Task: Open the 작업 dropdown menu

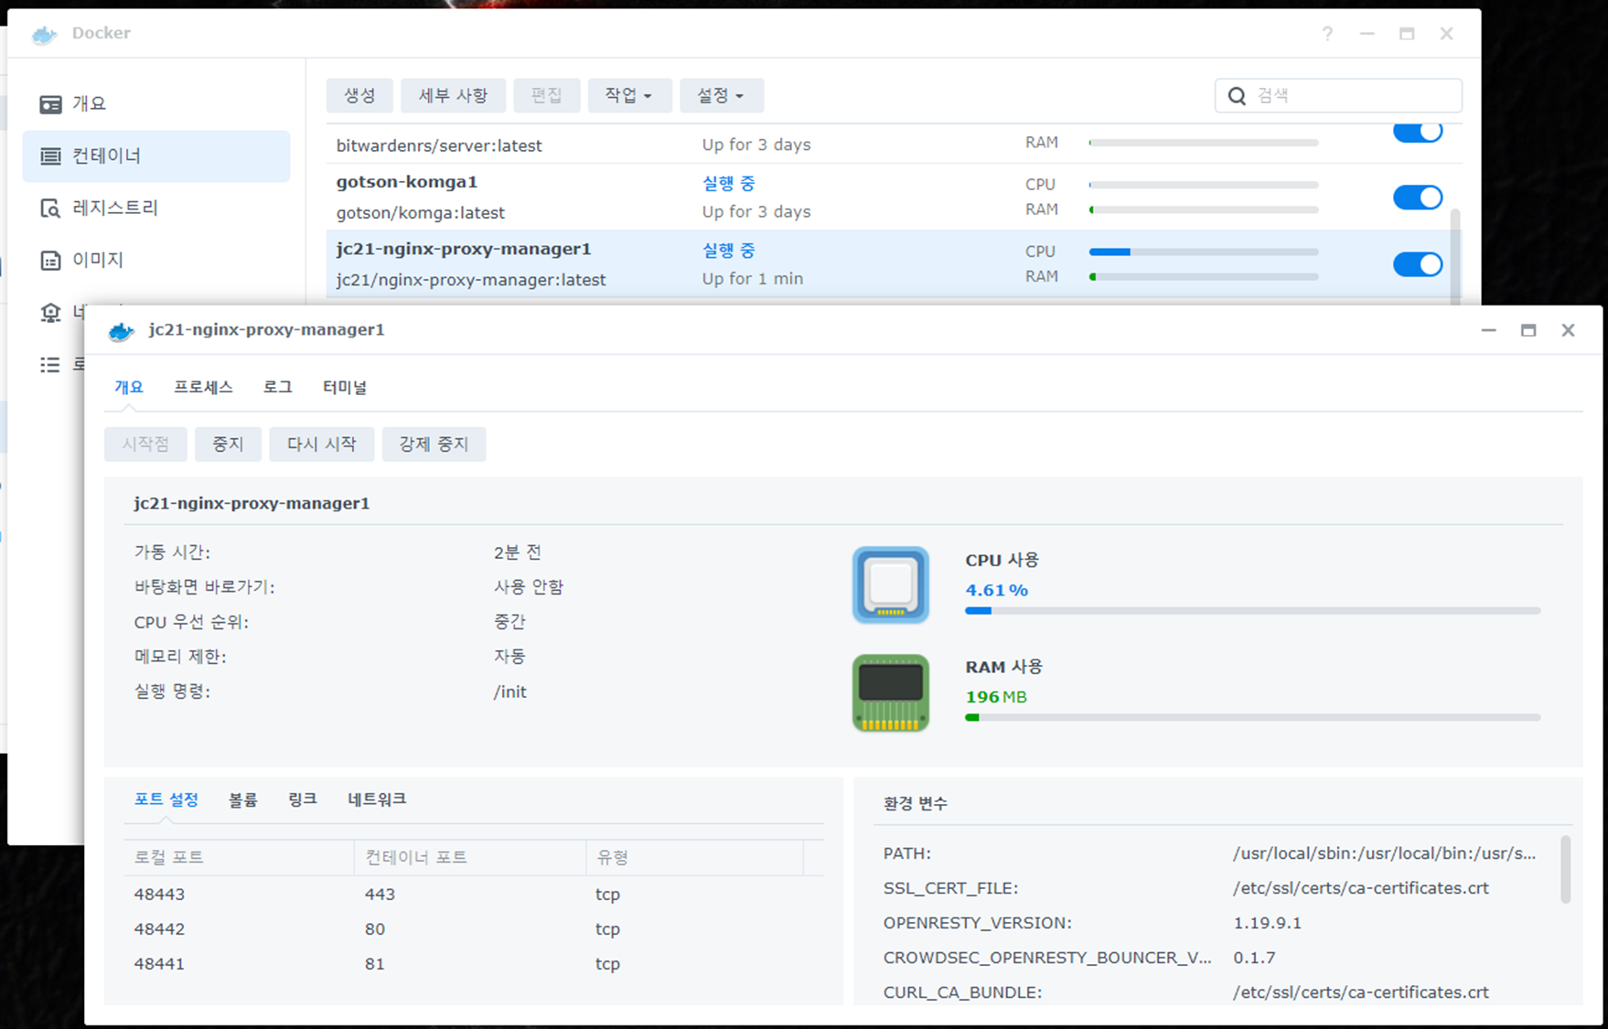Action: (x=629, y=95)
